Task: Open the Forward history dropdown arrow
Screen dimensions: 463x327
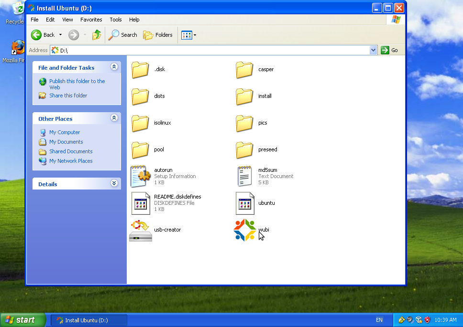Action: click(x=85, y=35)
